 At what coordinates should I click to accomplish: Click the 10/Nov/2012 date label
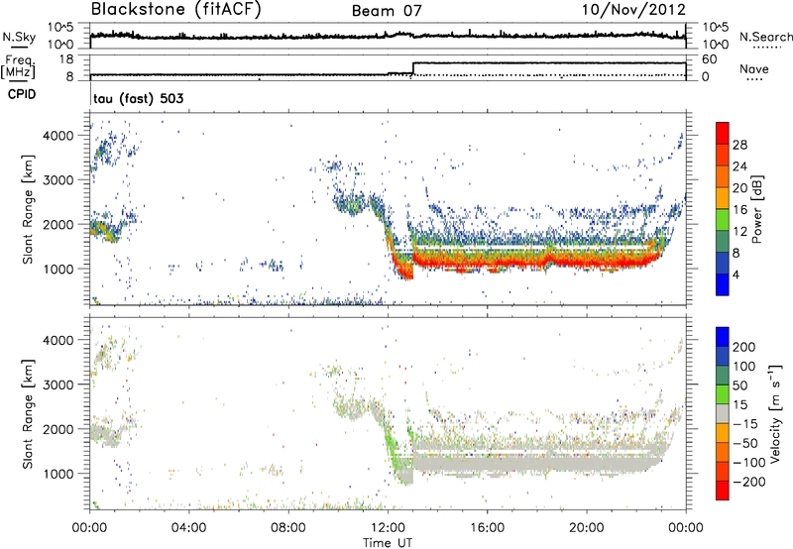633,10
